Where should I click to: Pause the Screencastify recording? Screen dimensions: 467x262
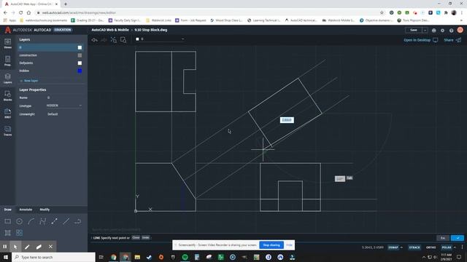click(5, 247)
